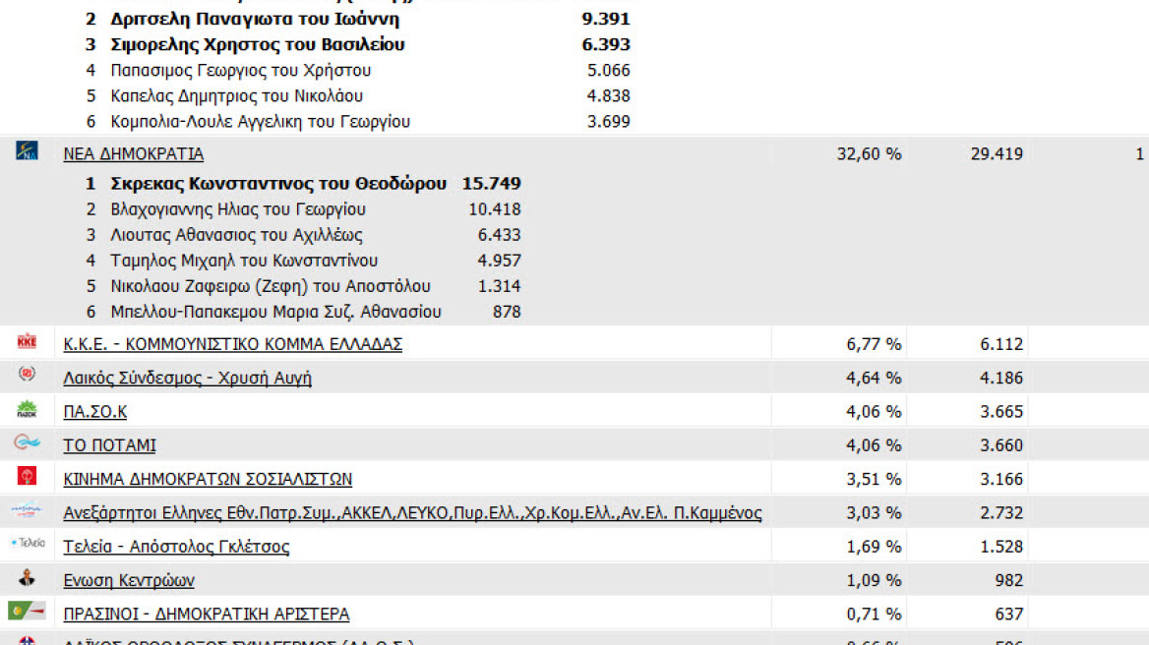Click the 1,09 % percentage for Ενωση Κεντρώων

pyautogui.click(x=874, y=580)
